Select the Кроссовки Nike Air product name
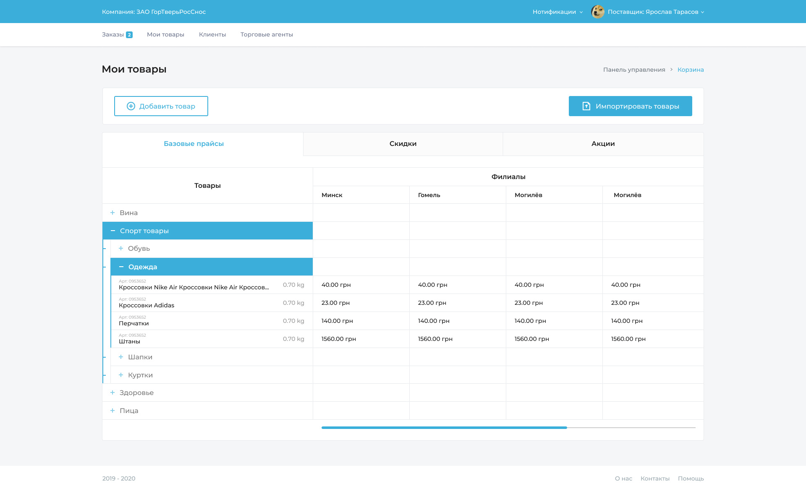806x491 pixels. pyautogui.click(x=194, y=287)
